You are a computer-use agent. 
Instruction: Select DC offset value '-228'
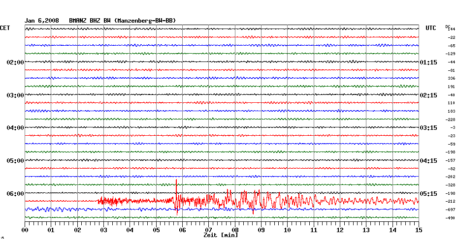coord(451,120)
